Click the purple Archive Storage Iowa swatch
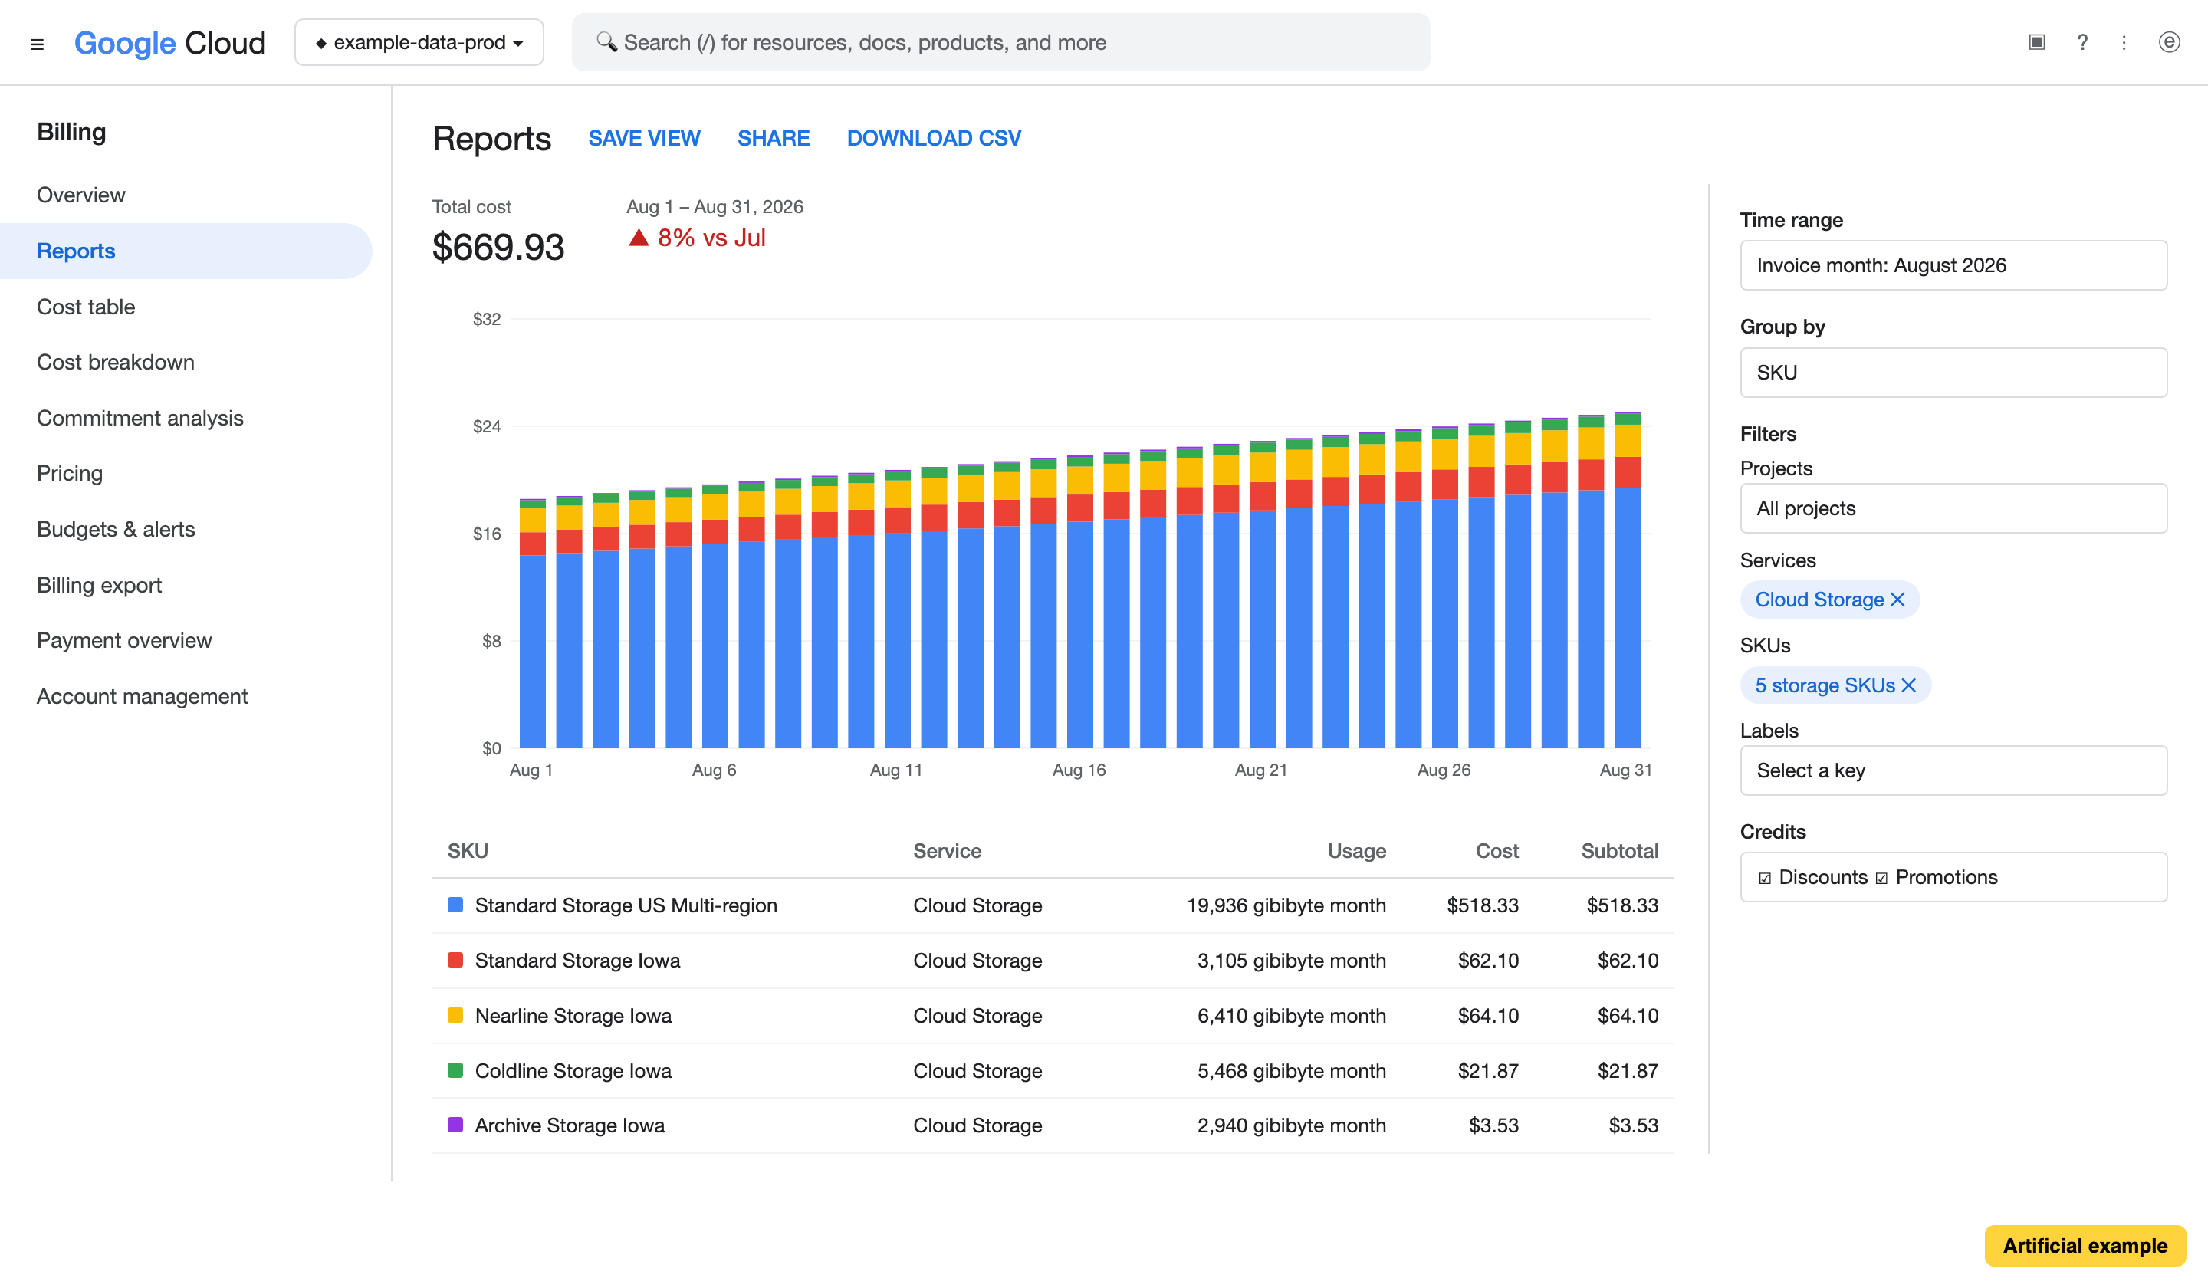The width and height of the screenshot is (2208, 1288). point(455,1125)
